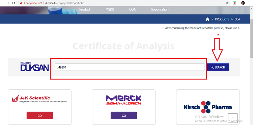Click GO under Merck Sigma-Aldrich
This screenshot has width=253, height=125.
tap(123, 116)
